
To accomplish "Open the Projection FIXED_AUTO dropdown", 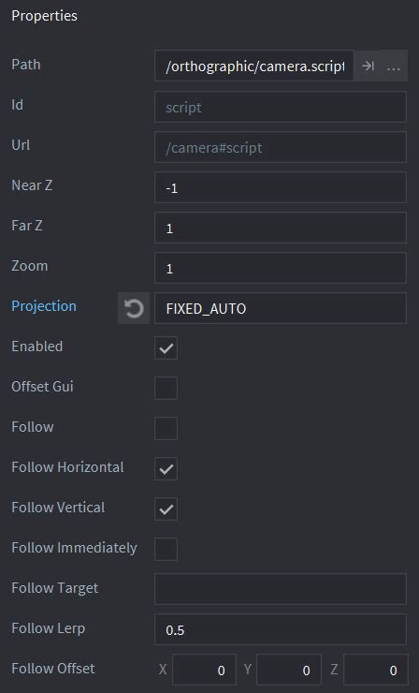I will 281,308.
